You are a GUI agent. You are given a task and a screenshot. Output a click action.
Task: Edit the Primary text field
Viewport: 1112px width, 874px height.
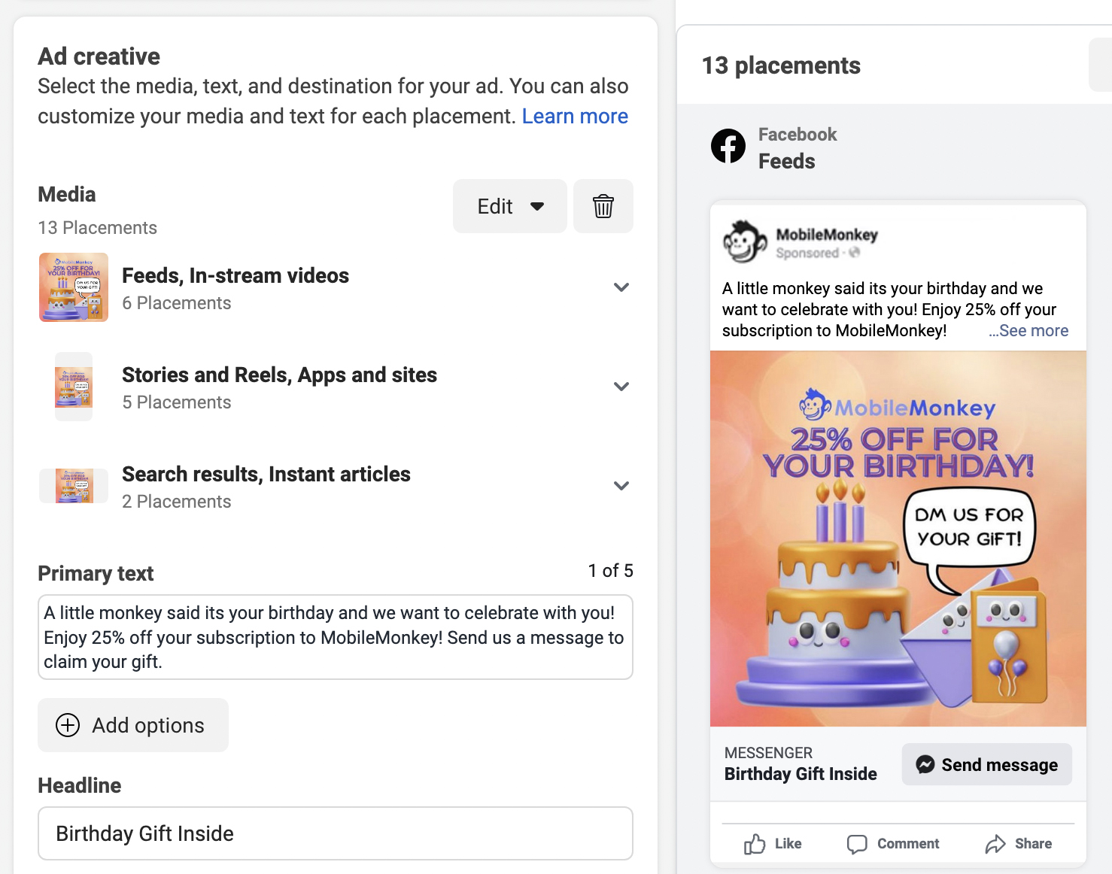point(336,637)
